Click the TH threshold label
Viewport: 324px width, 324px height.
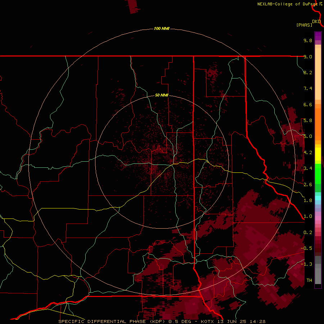tap(309, 280)
